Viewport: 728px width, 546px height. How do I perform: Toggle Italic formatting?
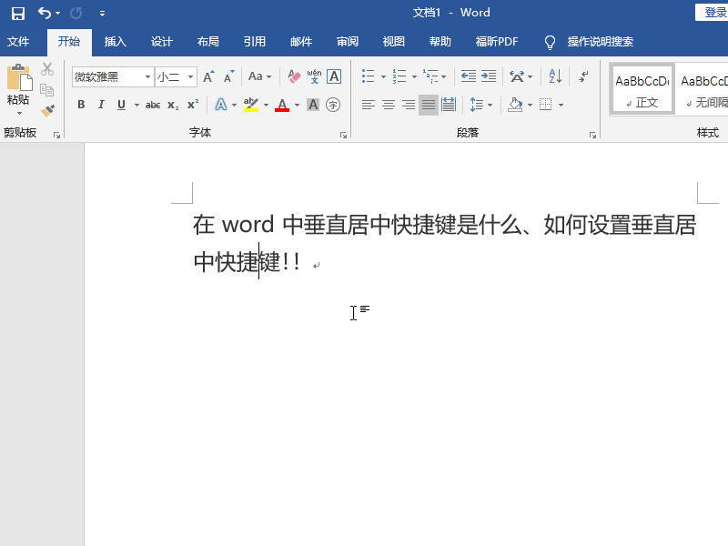(x=101, y=105)
